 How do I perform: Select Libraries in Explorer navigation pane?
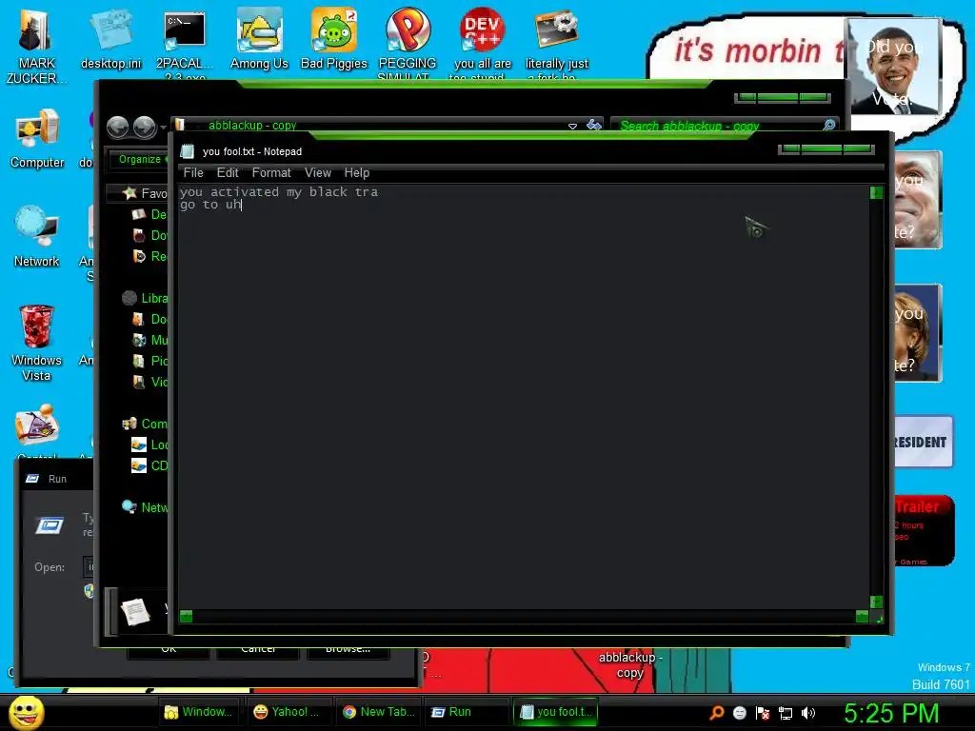145,298
